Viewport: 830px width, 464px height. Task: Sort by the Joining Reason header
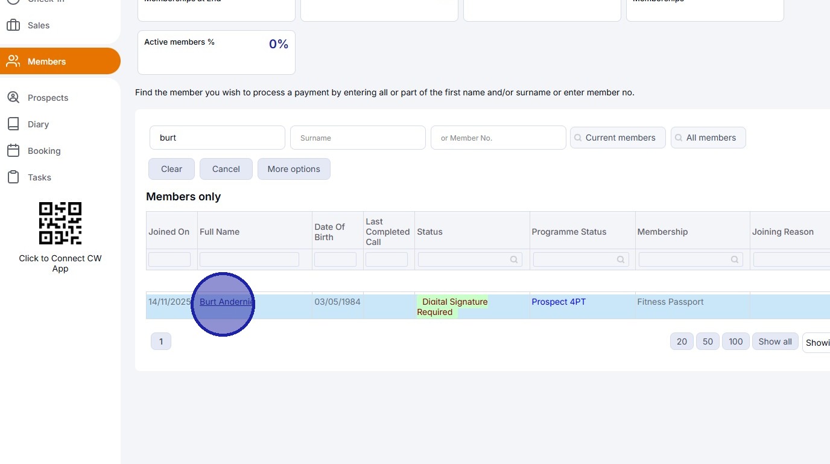pos(782,232)
